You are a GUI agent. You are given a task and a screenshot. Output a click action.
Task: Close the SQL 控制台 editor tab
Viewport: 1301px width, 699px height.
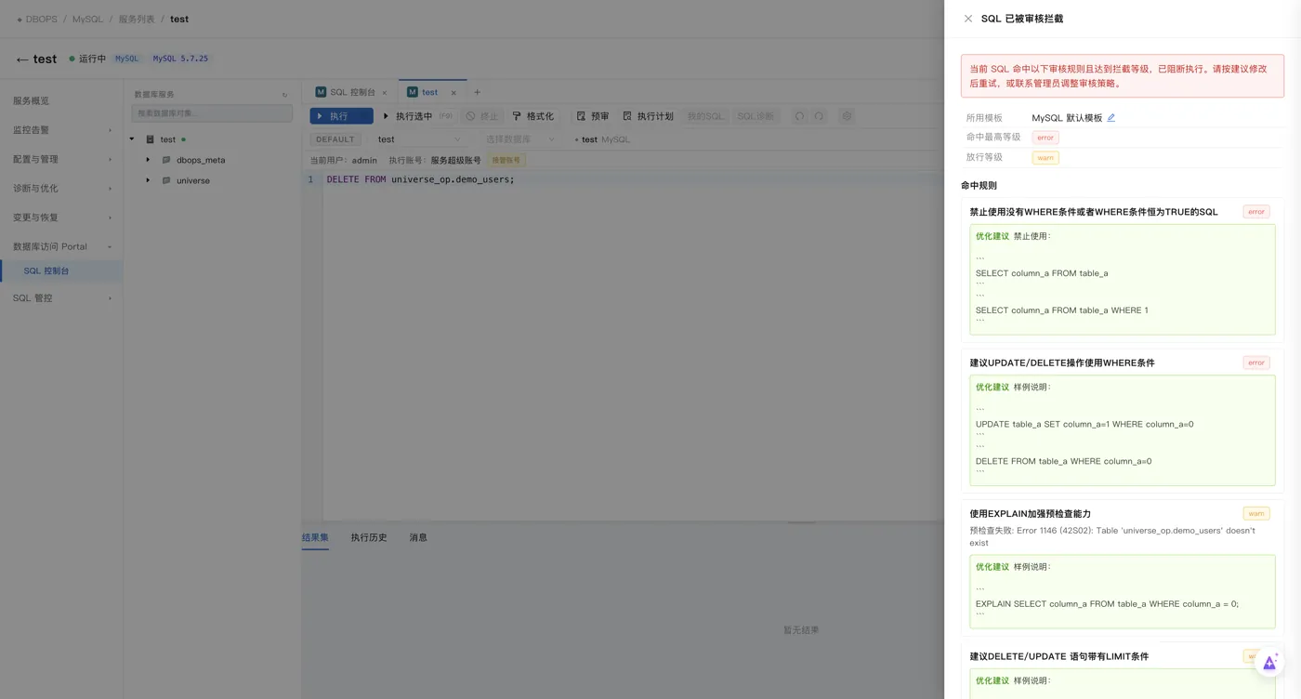387,93
